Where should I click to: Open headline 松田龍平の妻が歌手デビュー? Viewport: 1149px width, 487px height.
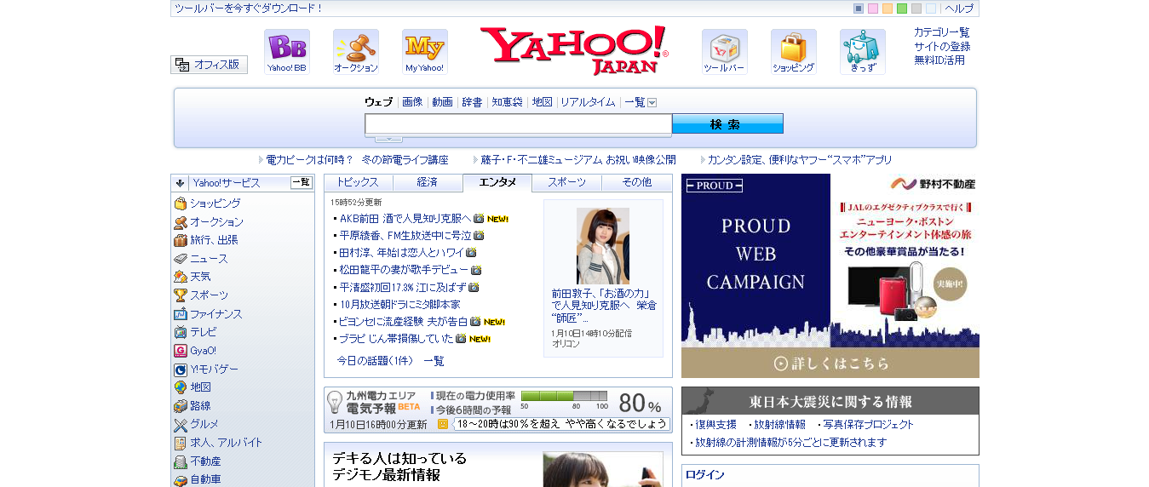404,270
